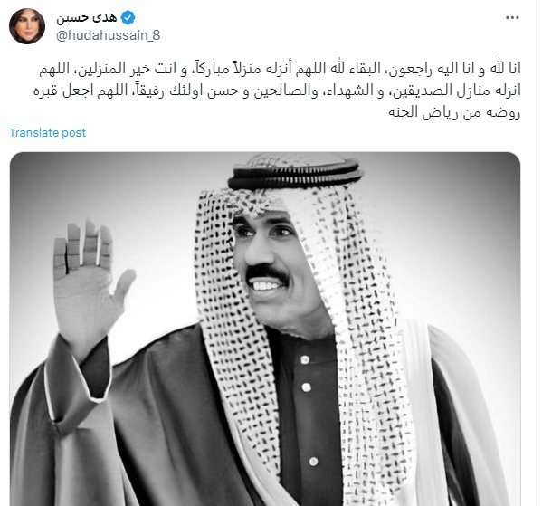542x506 pixels.
Task: Click the Translate post link
Action: click(47, 133)
